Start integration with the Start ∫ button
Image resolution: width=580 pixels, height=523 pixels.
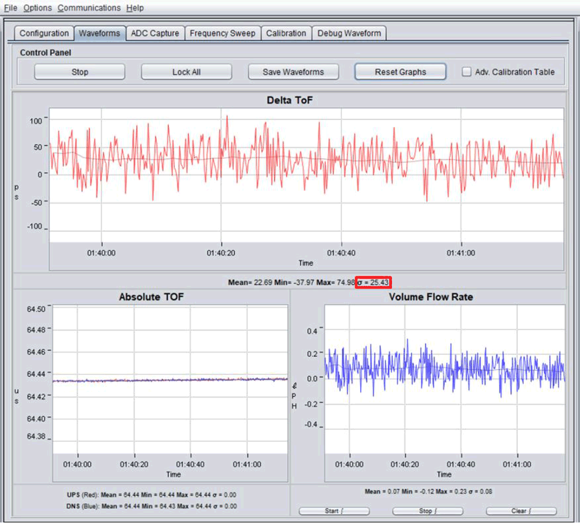334,511
